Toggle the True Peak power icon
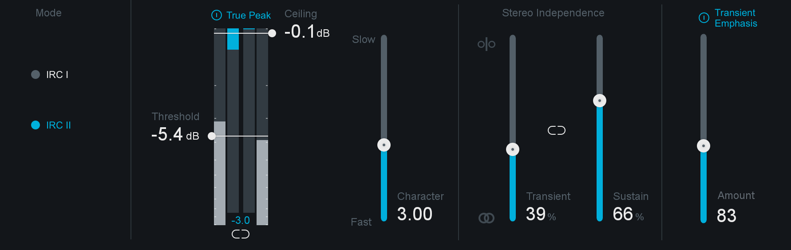The width and height of the screenshot is (791, 250). click(x=216, y=16)
